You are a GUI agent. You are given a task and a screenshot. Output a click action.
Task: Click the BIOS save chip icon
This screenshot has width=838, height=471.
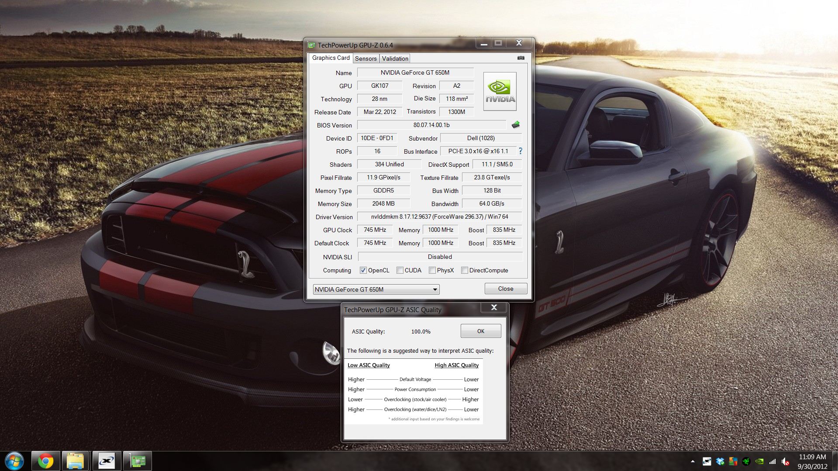tap(516, 125)
